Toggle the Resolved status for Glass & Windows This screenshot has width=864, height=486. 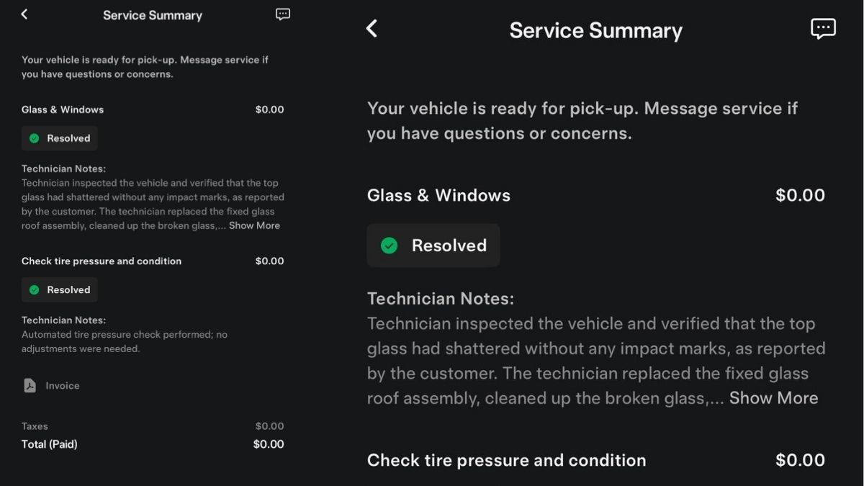59,138
